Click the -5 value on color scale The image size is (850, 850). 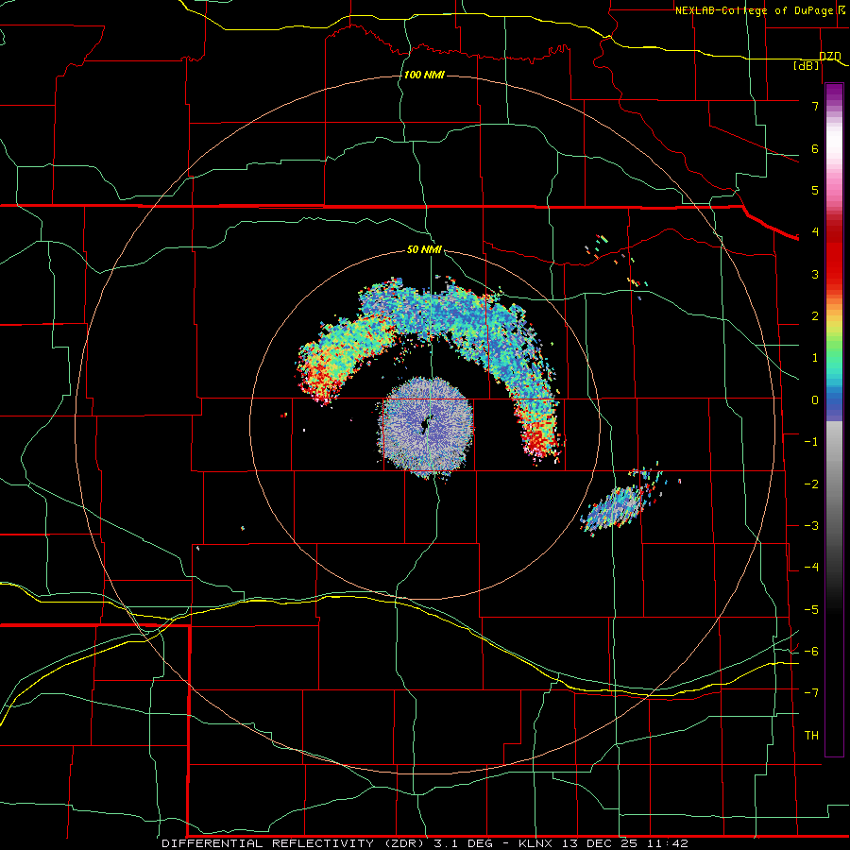tap(811, 610)
